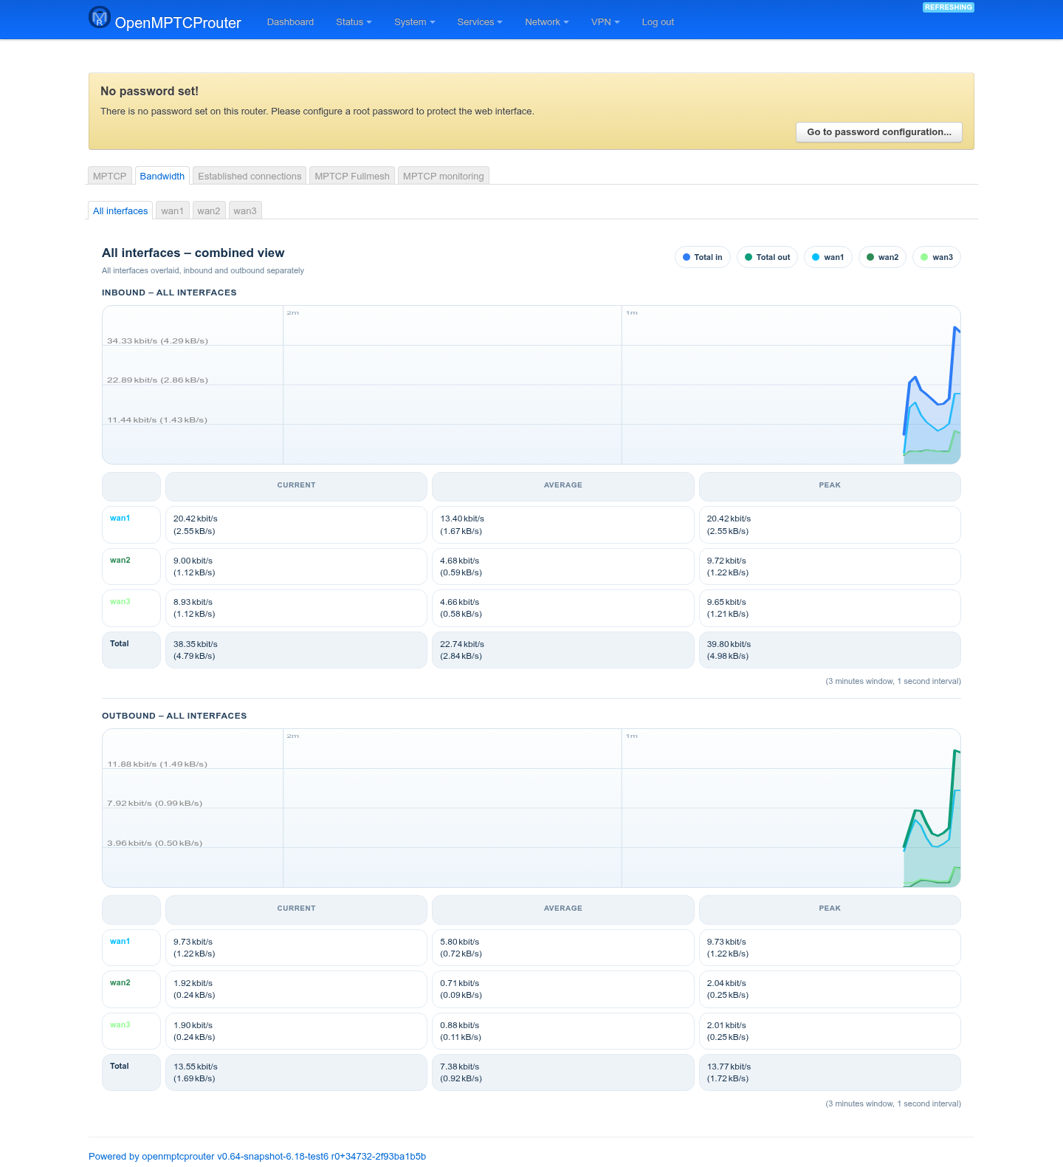Expand the Status dropdown menu
Image resolution: width=1063 pixels, height=1167 pixels.
click(354, 22)
